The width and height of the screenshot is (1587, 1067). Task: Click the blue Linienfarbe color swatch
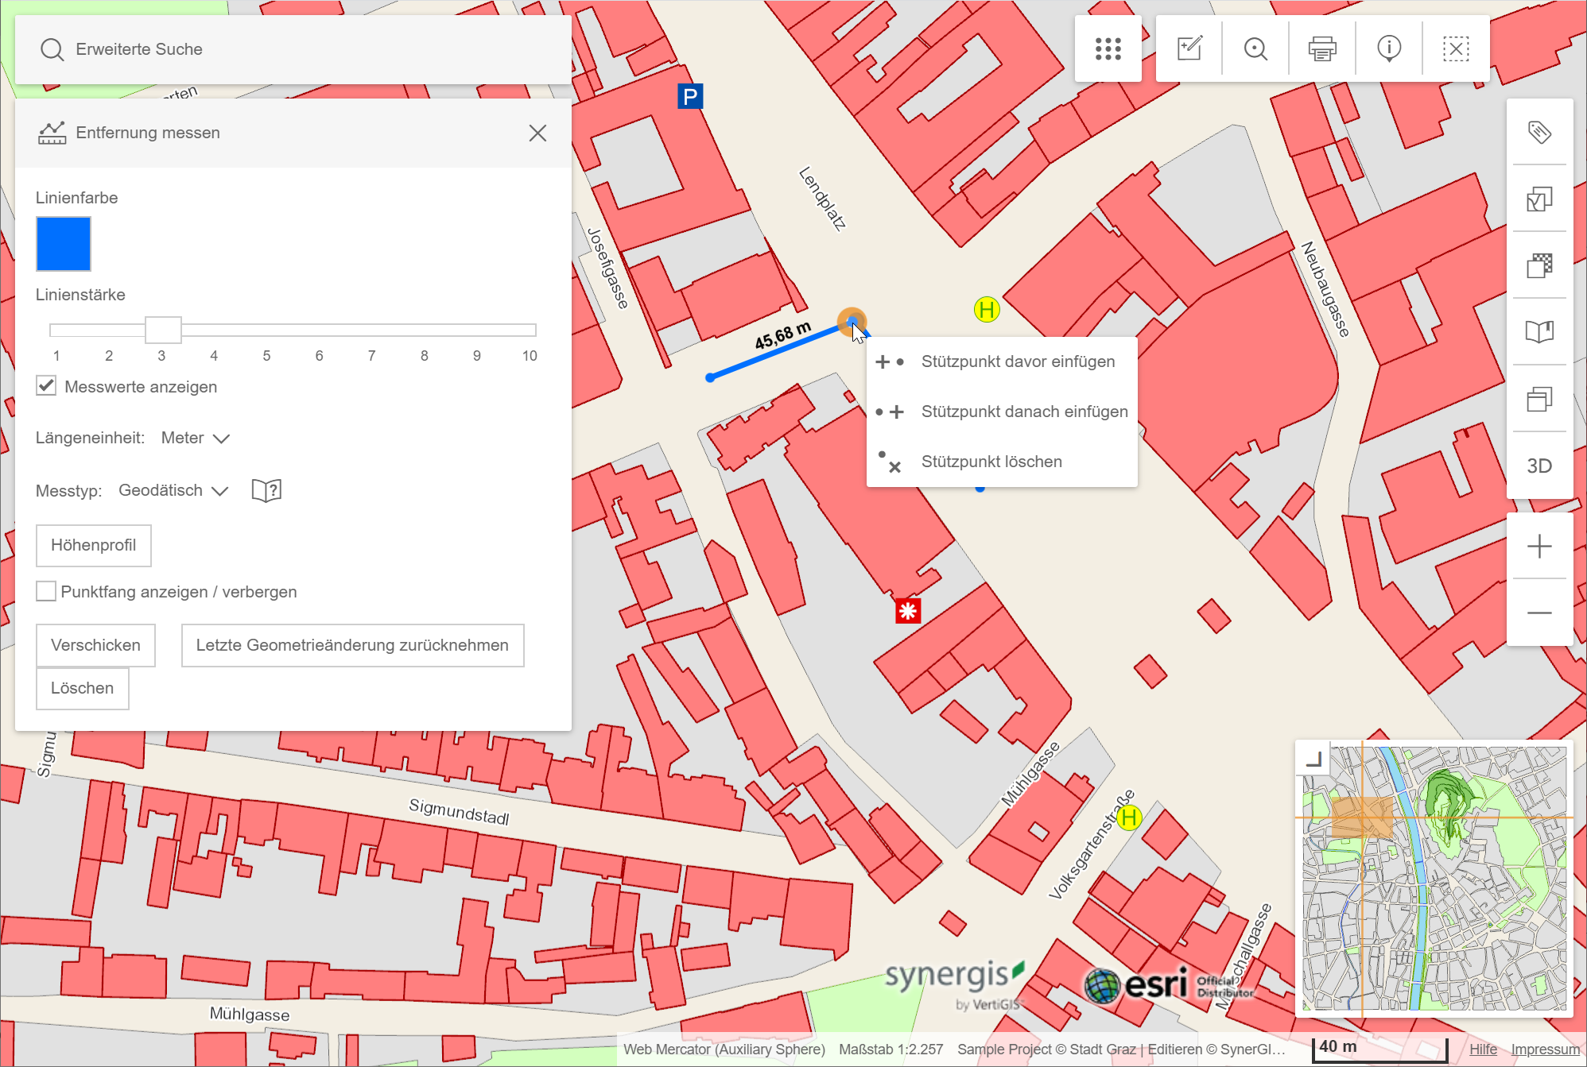64,244
